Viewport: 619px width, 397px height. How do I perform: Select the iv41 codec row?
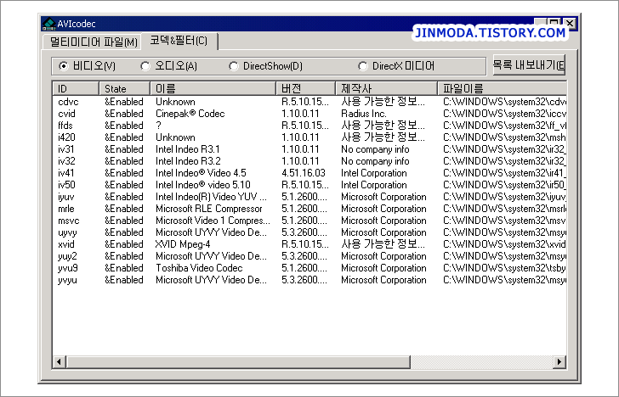coord(309,173)
